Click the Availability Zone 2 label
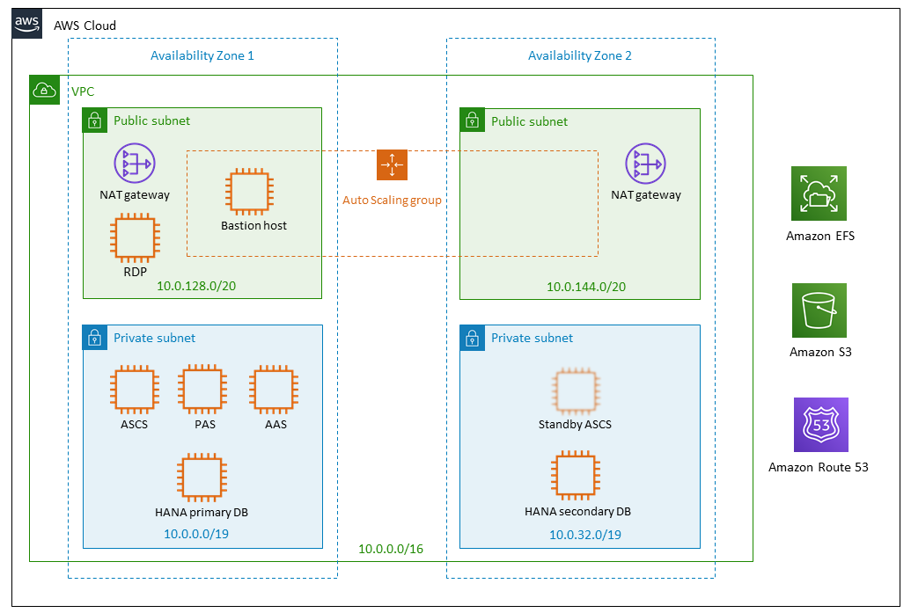 (579, 55)
